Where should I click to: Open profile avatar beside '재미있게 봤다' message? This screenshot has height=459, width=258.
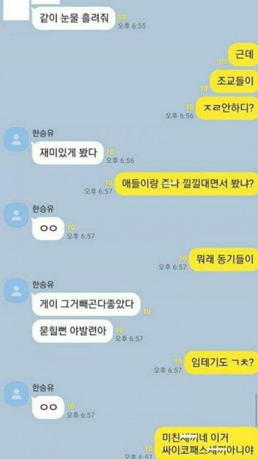click(x=17, y=139)
